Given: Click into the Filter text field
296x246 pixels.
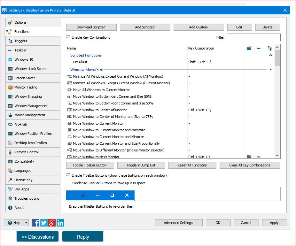Looking at the screenshot, I should pyautogui.click(x=253, y=37).
